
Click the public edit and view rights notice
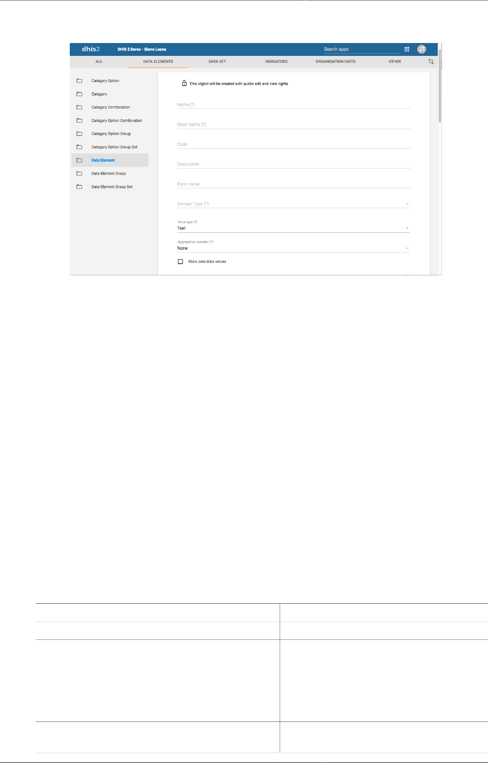pyautogui.click(x=239, y=84)
